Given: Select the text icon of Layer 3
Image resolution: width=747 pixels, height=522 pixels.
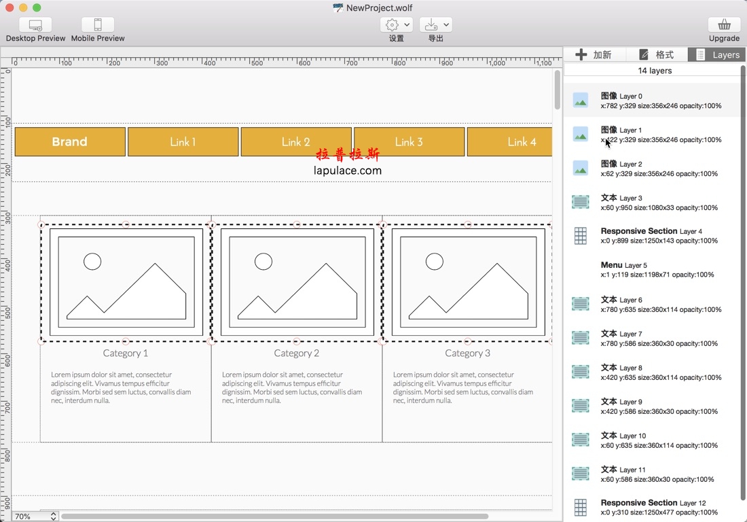Looking at the screenshot, I should pos(580,202).
